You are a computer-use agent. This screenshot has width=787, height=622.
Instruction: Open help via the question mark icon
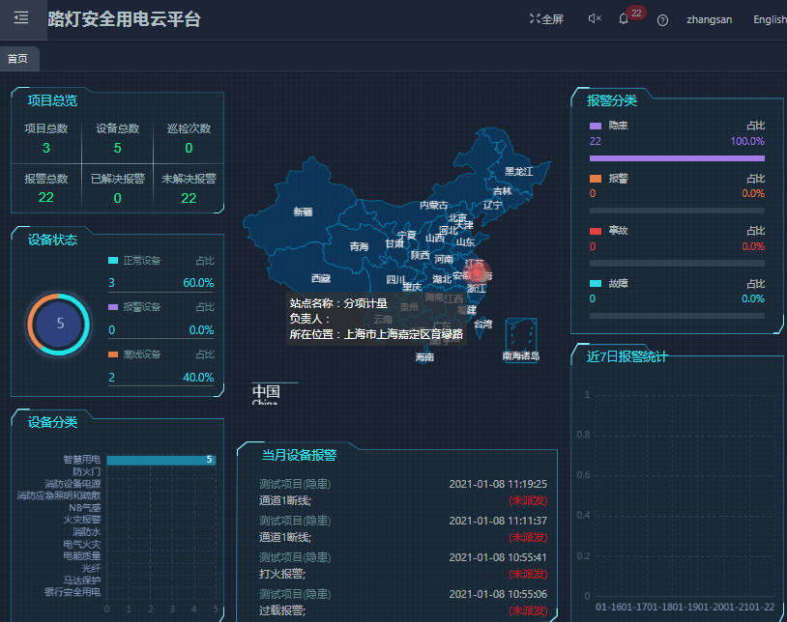click(662, 20)
